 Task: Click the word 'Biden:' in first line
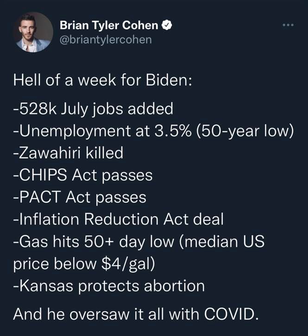coord(169,81)
